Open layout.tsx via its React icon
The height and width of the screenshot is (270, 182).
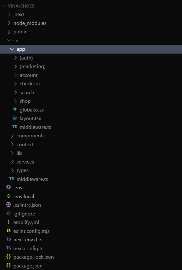click(x=14, y=118)
